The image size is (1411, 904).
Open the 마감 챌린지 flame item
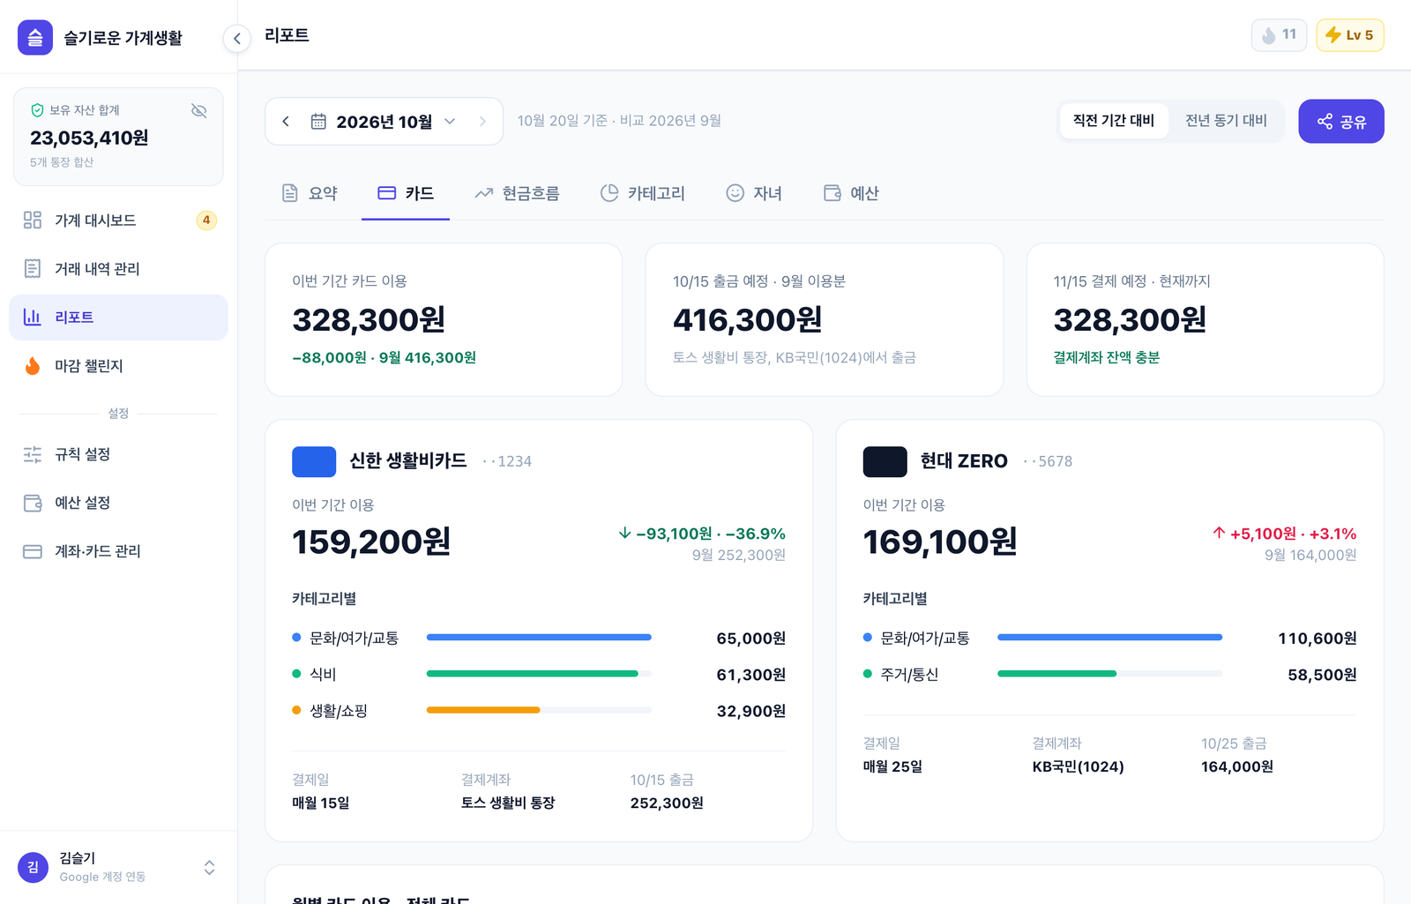pyautogui.click(x=118, y=366)
